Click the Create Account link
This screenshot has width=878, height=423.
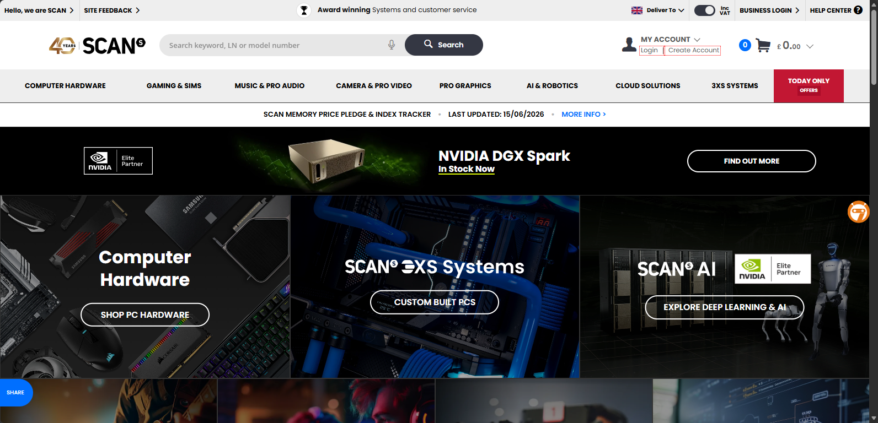[694, 50]
